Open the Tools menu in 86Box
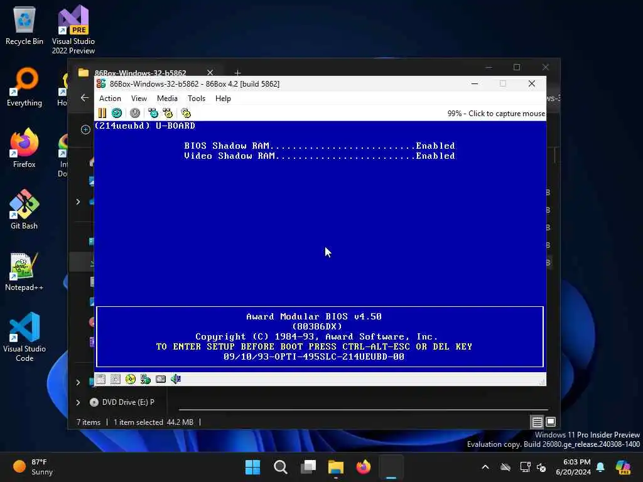This screenshot has height=482, width=643. [x=197, y=99]
